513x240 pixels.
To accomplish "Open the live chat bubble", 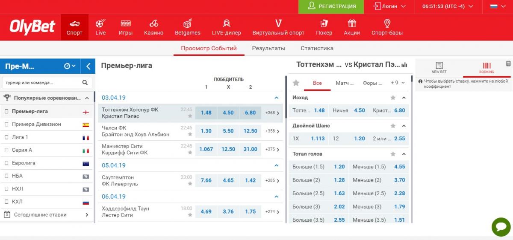I will [x=501, y=227].
